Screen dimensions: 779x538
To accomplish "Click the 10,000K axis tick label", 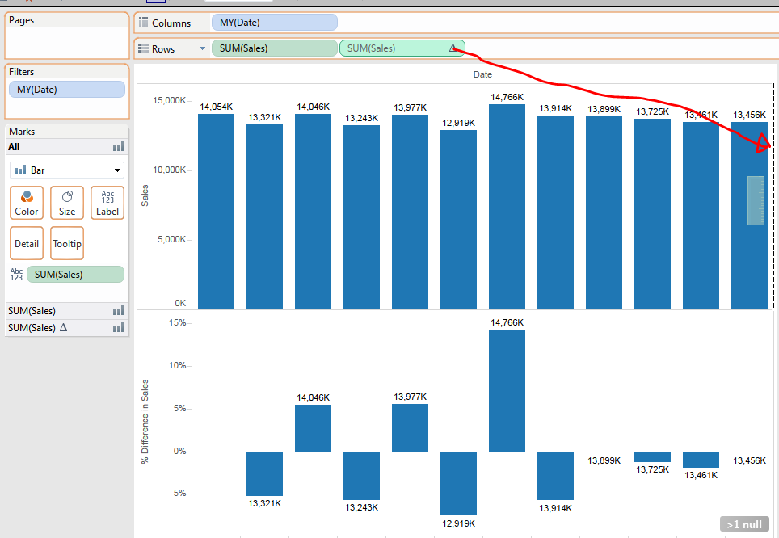I will pyautogui.click(x=169, y=170).
